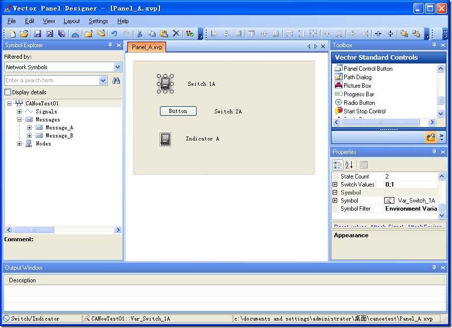Screen dimensions: 452x328
Task: Open an existing panel file
Action: pyautogui.click(x=24, y=34)
